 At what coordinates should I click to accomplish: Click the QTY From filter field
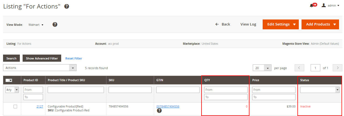tap(226, 90)
